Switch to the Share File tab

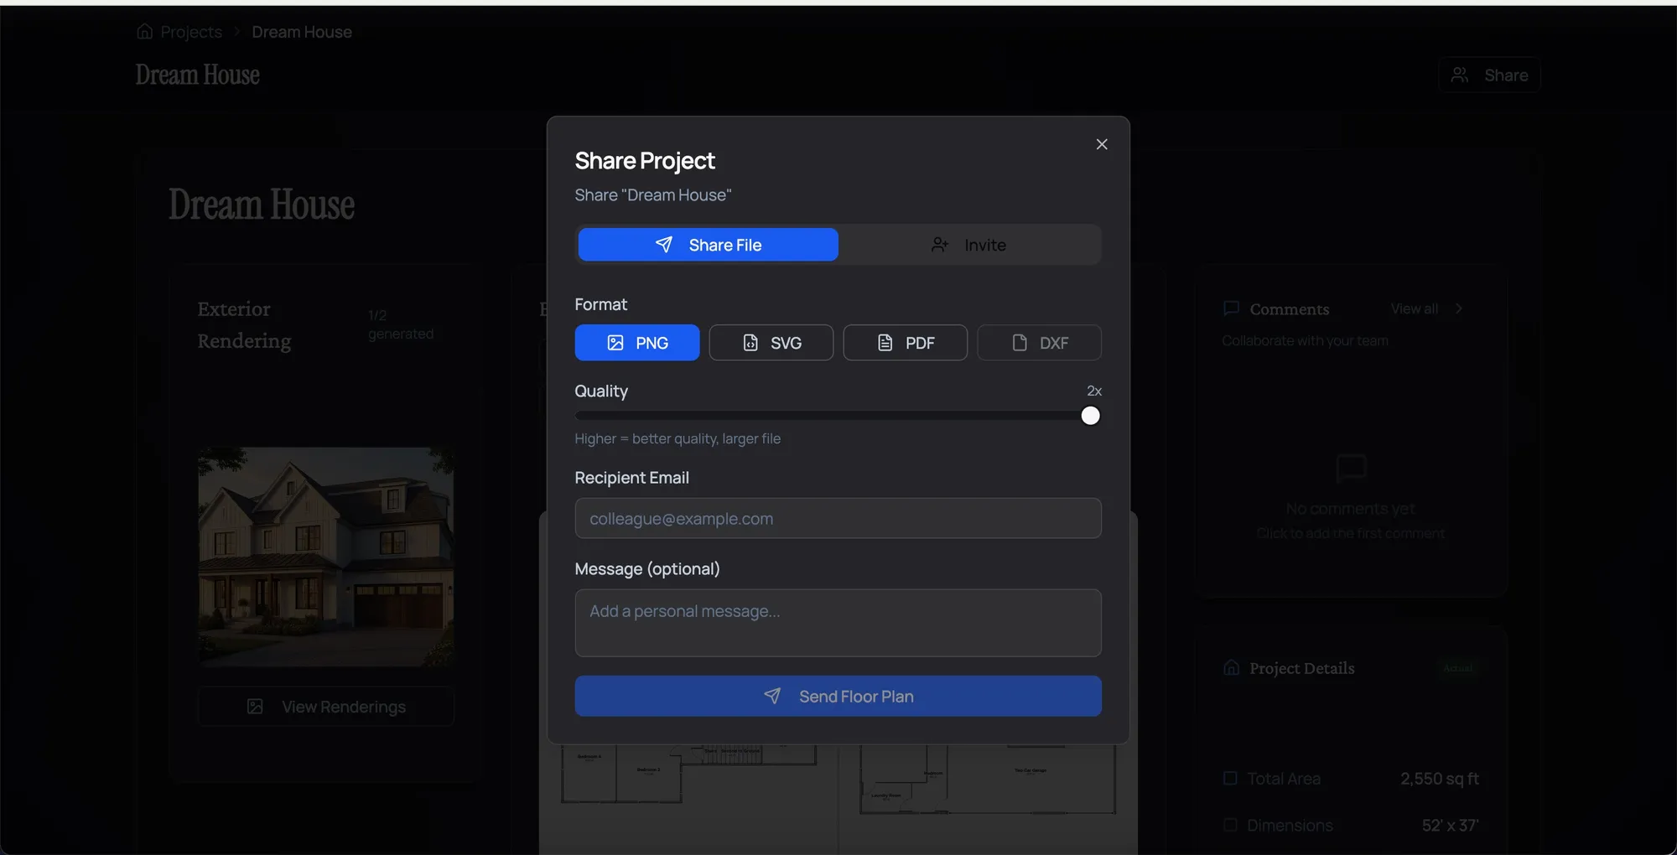[x=708, y=244]
